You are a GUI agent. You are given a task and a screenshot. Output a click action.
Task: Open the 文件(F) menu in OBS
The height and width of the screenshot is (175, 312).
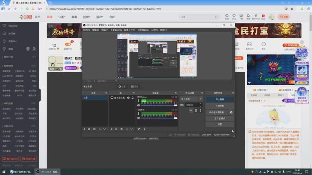(x=86, y=30)
